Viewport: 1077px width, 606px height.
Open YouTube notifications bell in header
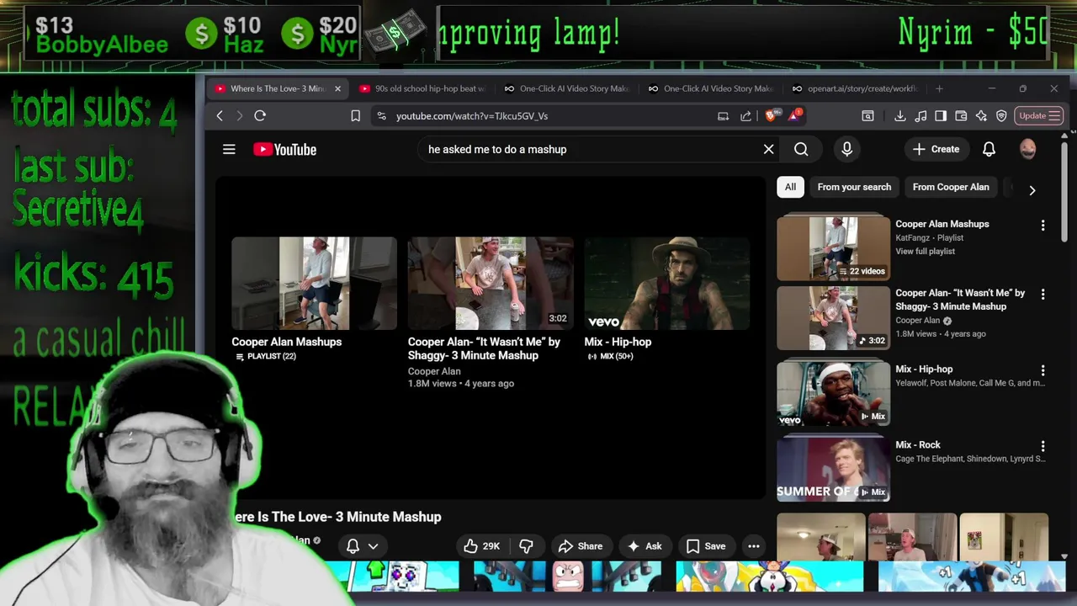point(989,149)
